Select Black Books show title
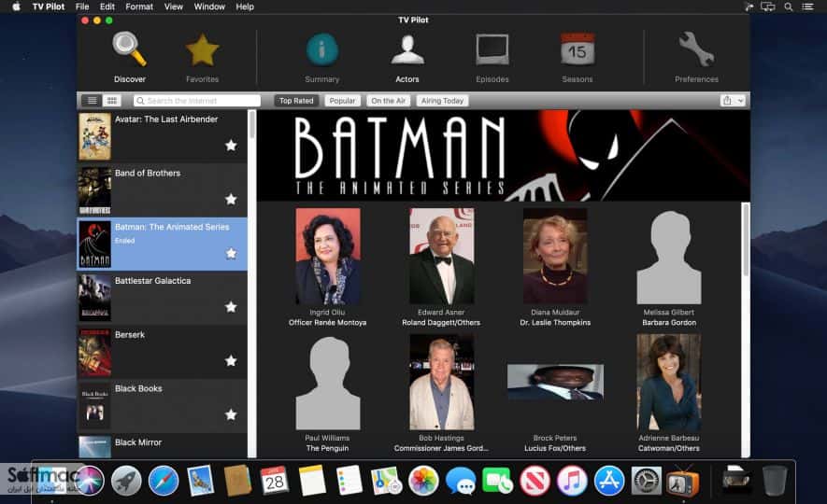 coord(138,388)
